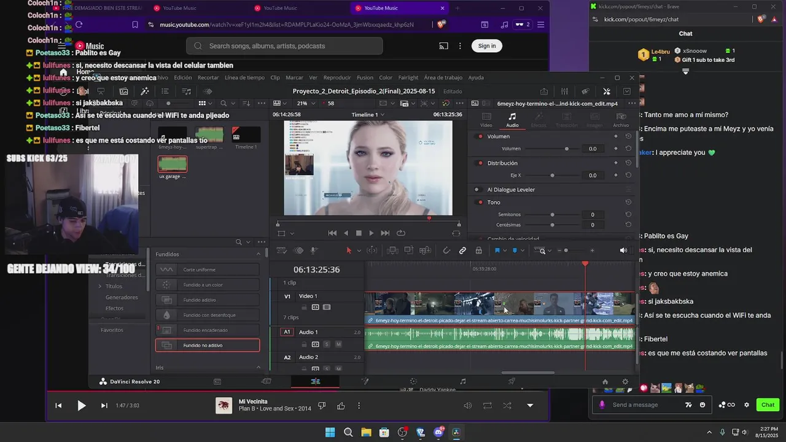This screenshot has height=442, width=786.
Task: Open Favoritos in the effects library
Action: point(112,330)
